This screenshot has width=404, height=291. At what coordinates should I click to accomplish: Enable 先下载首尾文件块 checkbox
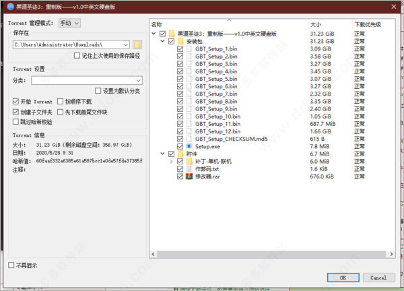tap(60, 112)
